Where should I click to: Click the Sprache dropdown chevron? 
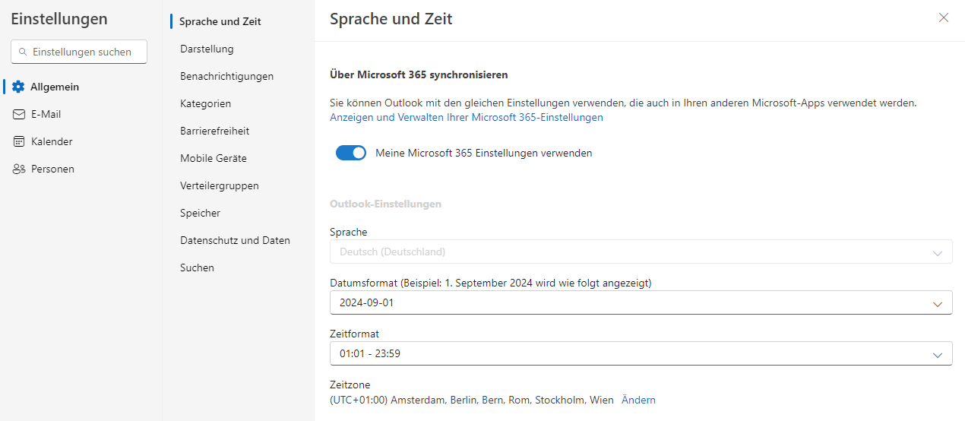938,252
